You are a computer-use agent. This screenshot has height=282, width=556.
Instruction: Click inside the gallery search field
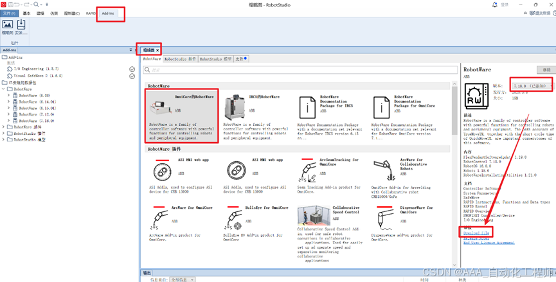tap(300, 70)
